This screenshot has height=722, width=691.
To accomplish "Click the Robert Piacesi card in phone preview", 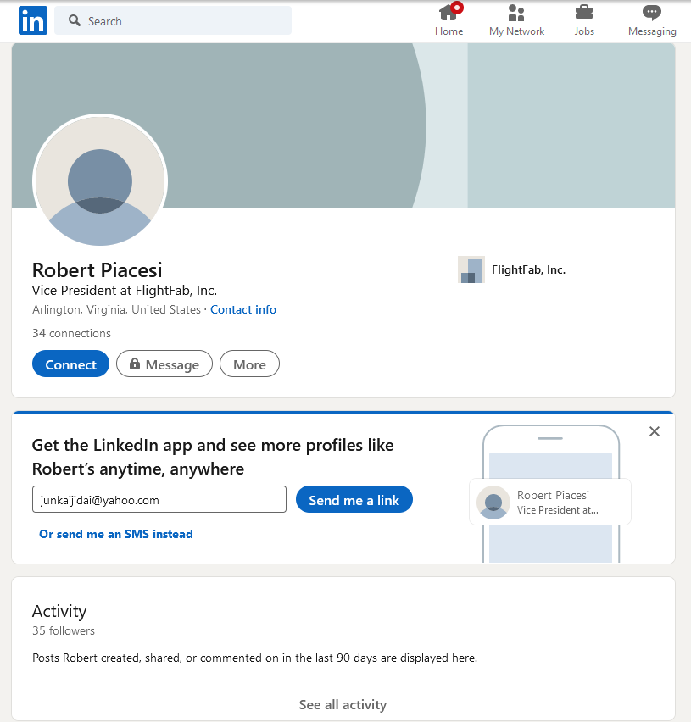I will tap(550, 502).
